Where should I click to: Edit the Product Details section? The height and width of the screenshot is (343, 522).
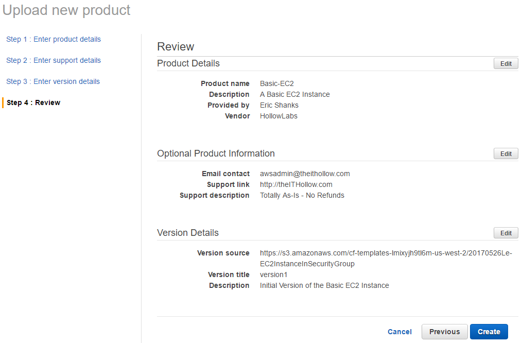[506, 63]
